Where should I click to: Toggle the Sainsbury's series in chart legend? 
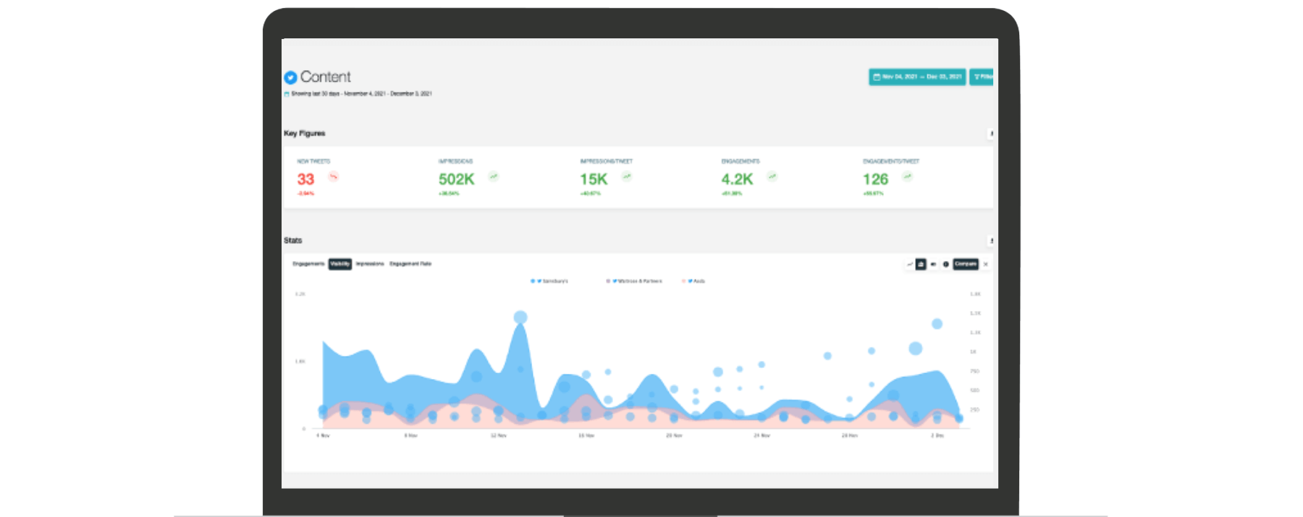point(550,281)
